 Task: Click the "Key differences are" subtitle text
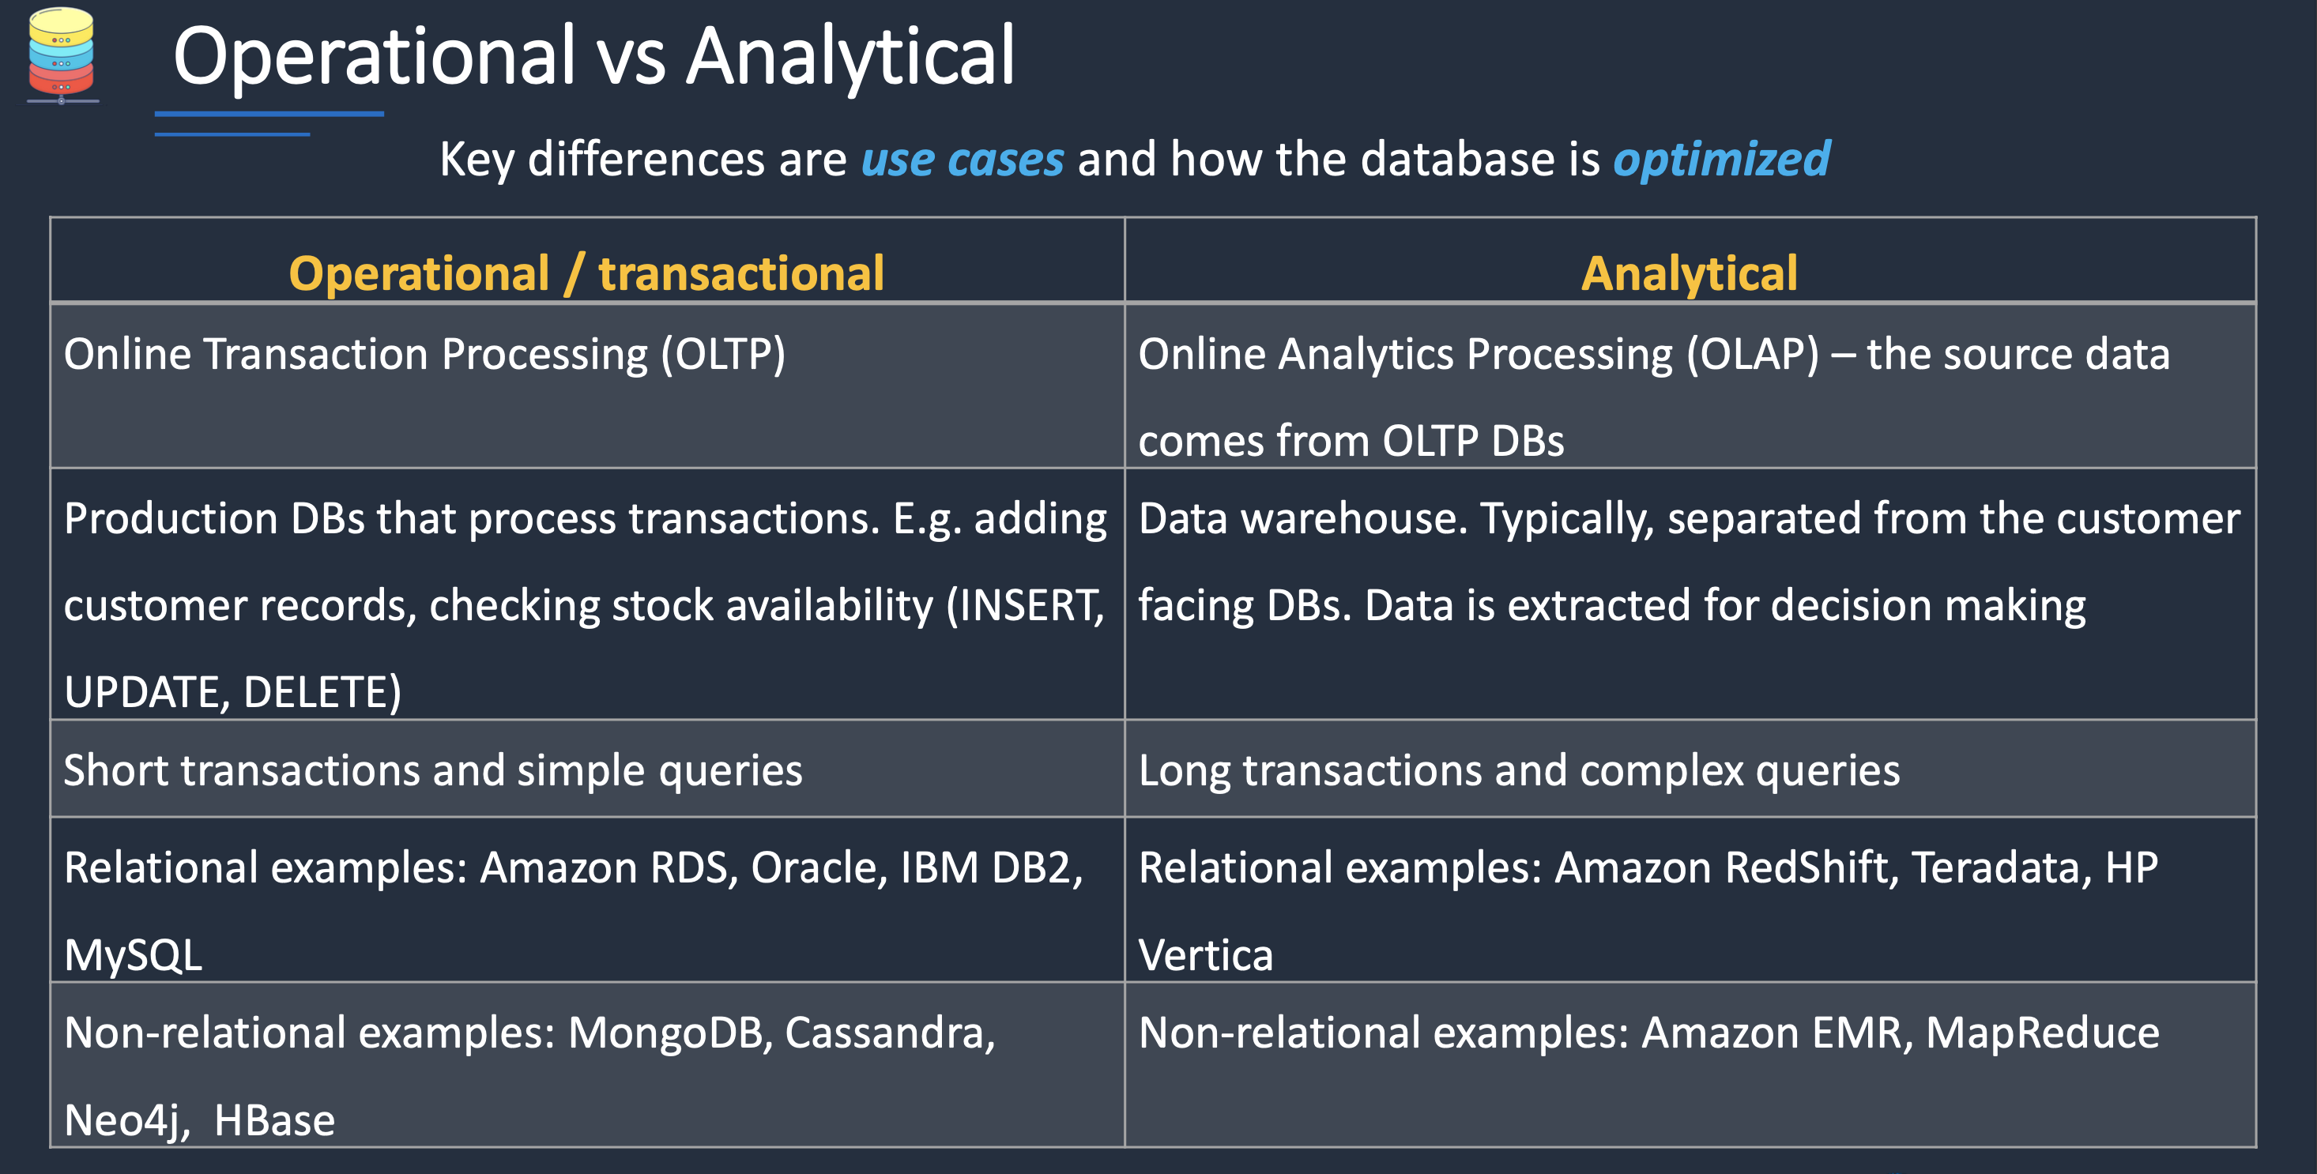(642, 160)
